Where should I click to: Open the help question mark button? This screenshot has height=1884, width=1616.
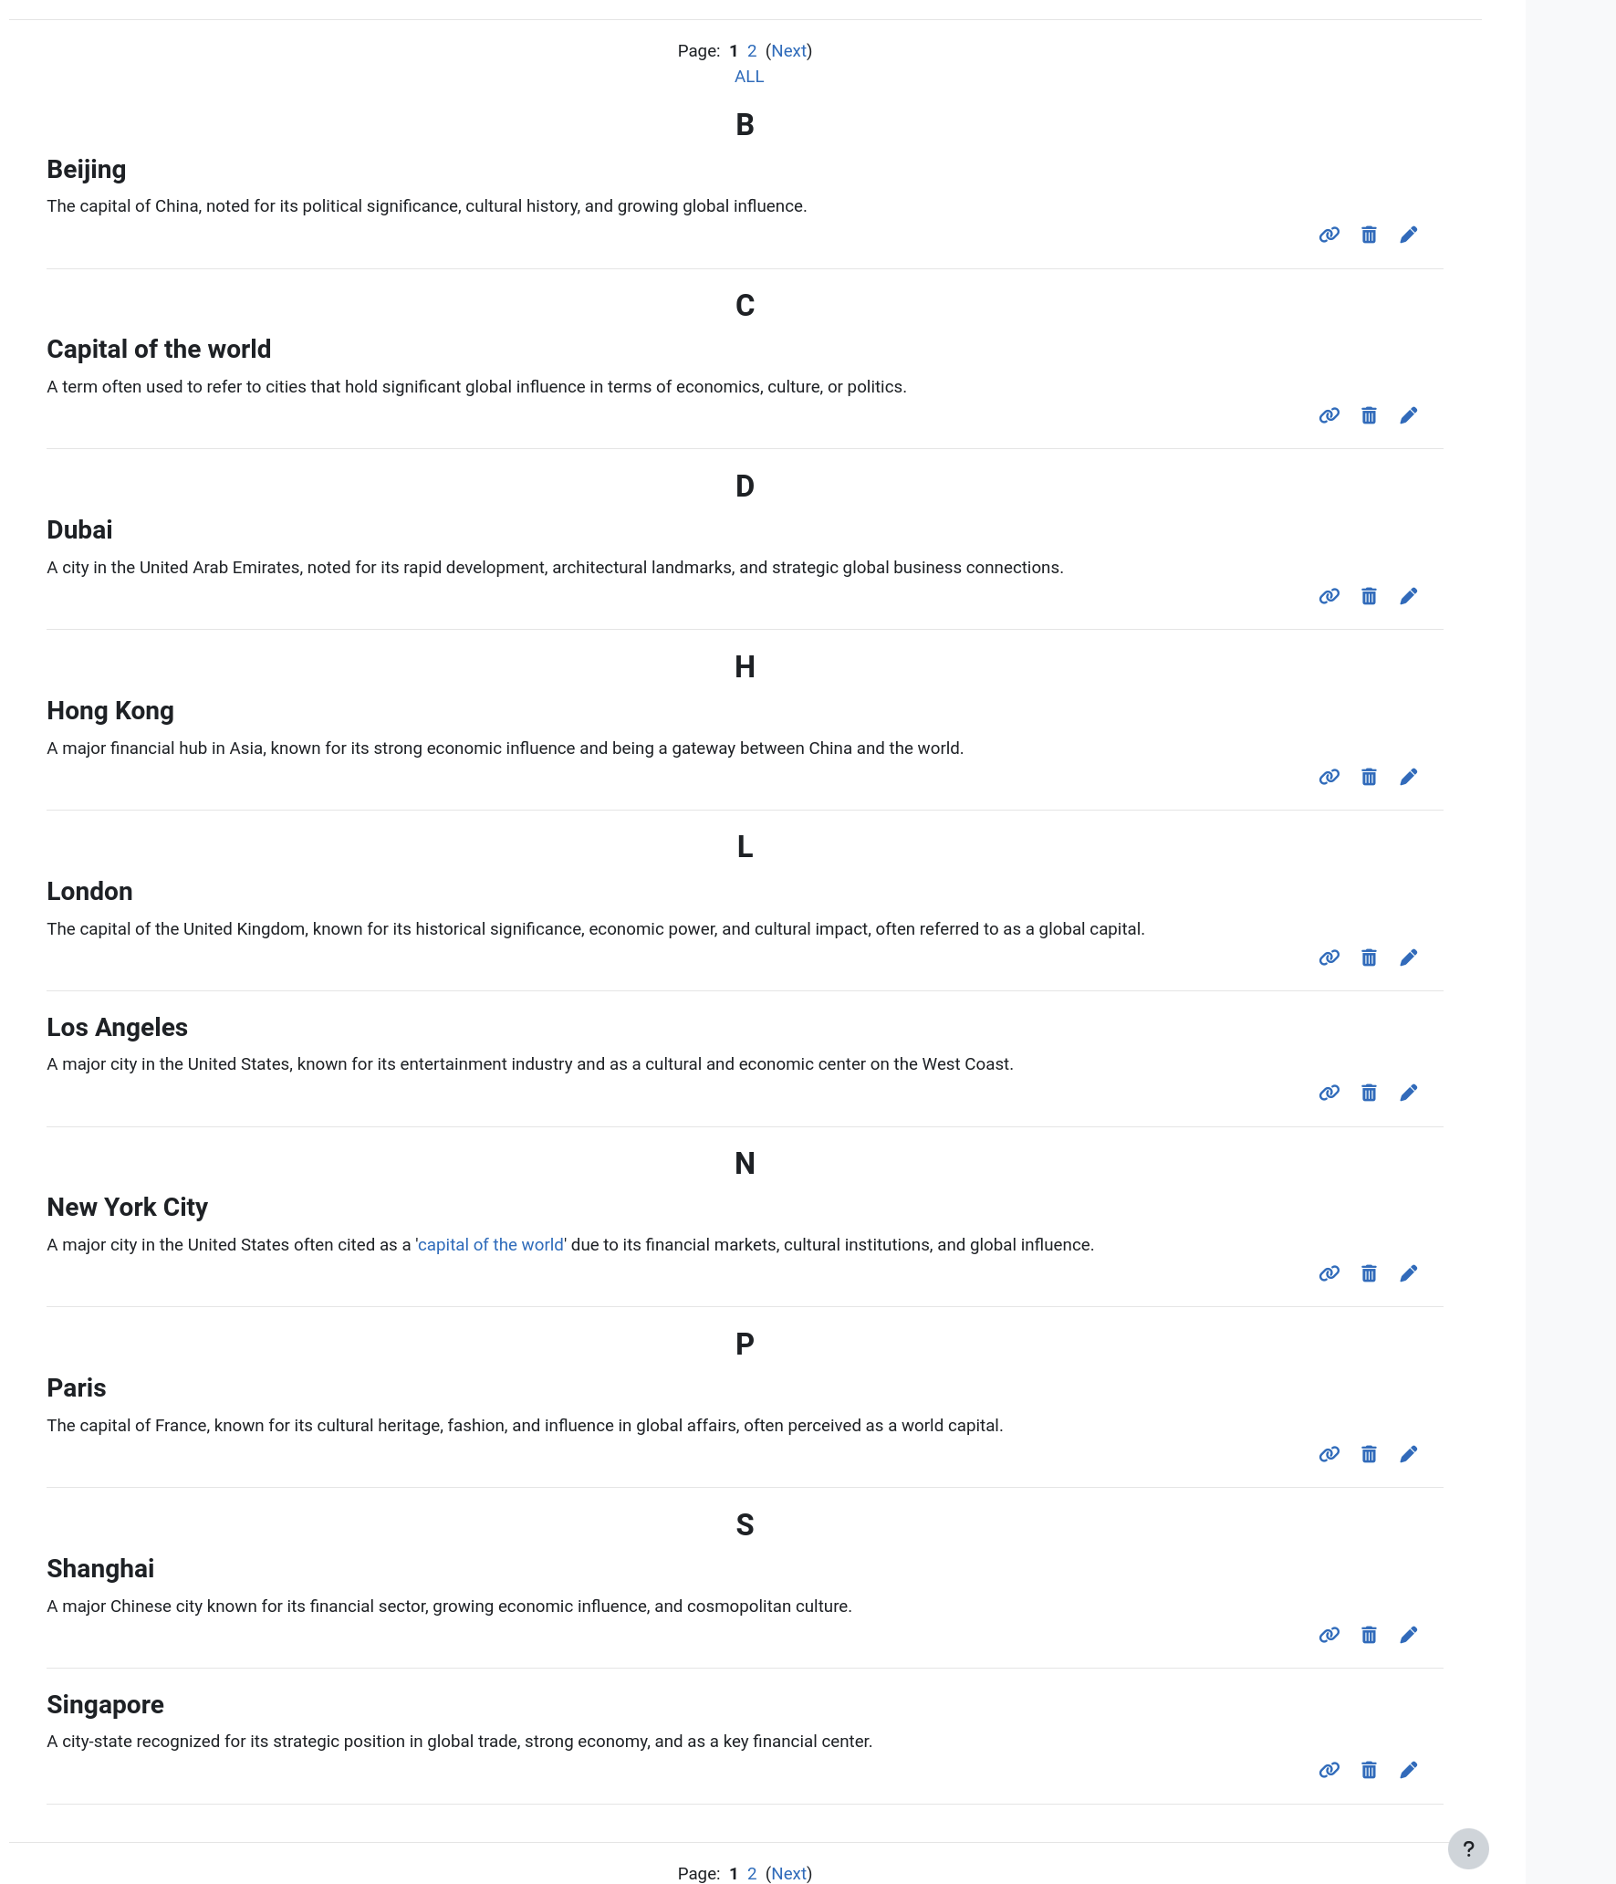pos(1468,1848)
